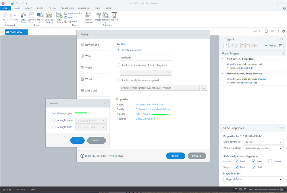Open the Player defaults dropdown
Viewport: 287px width, 193px height.
(253, 180)
